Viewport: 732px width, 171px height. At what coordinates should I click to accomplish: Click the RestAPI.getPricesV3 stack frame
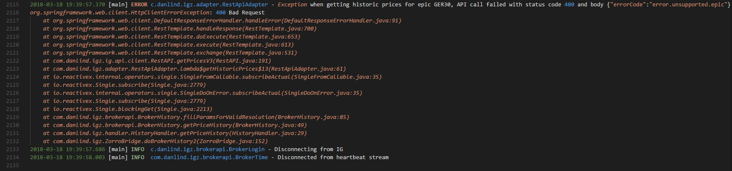click(x=157, y=61)
